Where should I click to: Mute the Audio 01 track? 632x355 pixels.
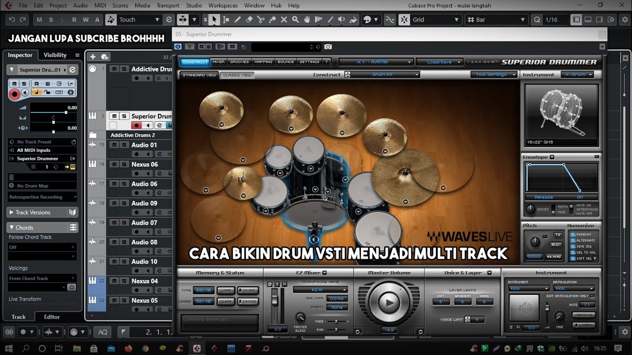click(114, 145)
